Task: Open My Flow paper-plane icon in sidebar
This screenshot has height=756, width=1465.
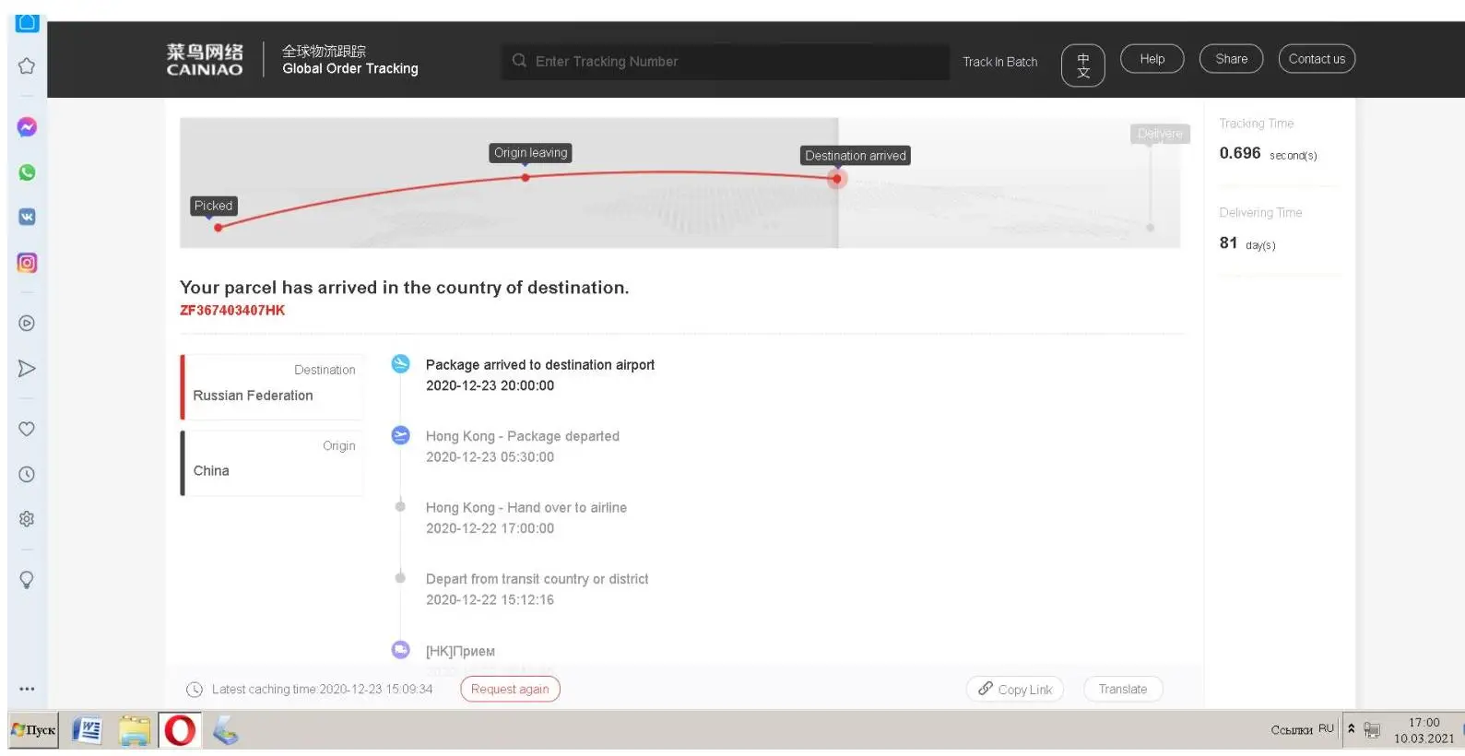Action: (x=27, y=369)
